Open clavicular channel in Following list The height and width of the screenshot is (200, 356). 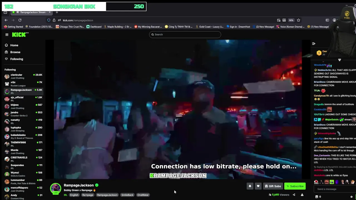pos(23,76)
